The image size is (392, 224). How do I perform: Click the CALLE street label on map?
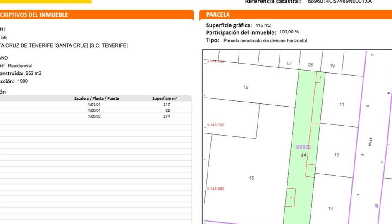click(x=370, y=141)
